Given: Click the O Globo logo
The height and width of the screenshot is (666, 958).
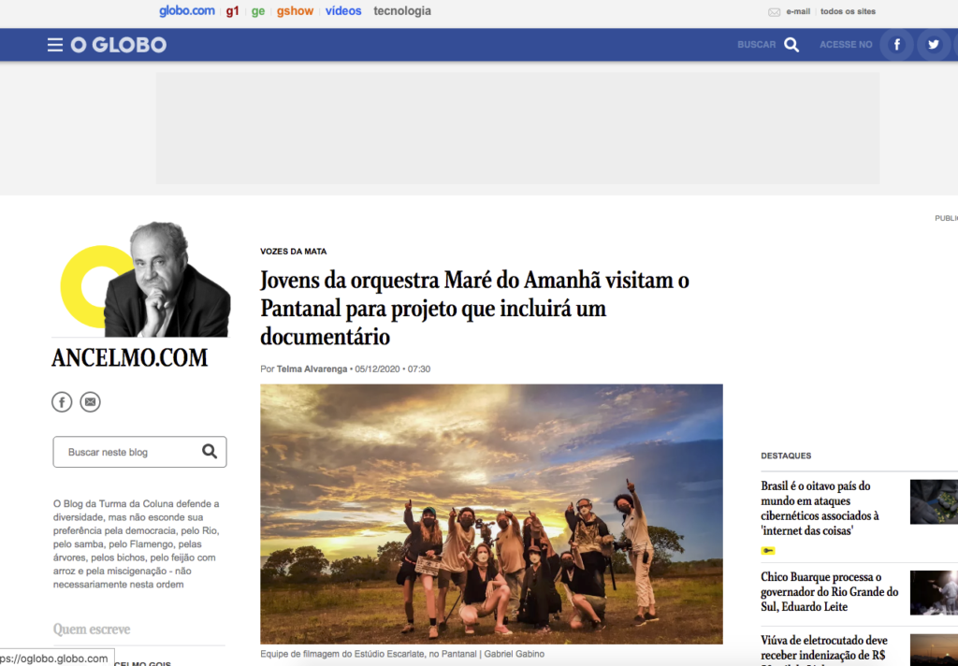Looking at the screenshot, I should pyautogui.click(x=119, y=45).
